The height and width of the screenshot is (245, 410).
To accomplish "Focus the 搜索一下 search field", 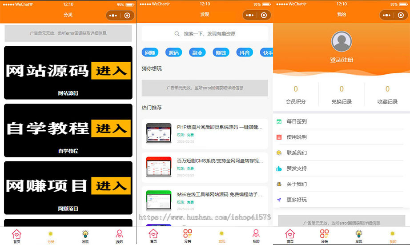I will coord(205,34).
